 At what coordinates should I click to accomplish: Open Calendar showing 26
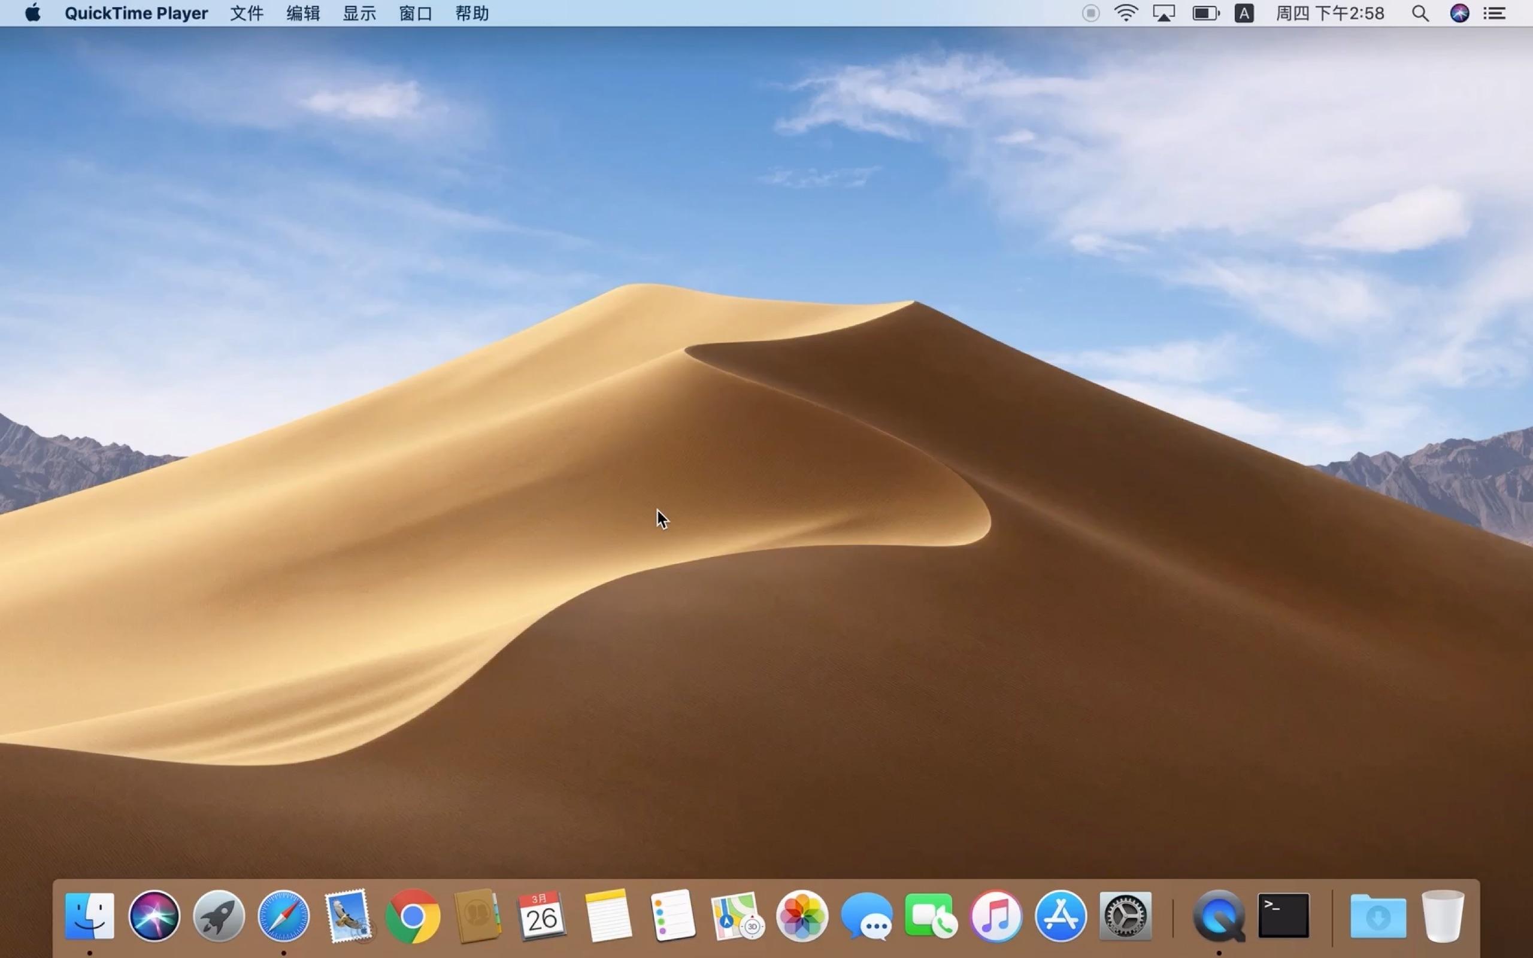pyautogui.click(x=541, y=916)
